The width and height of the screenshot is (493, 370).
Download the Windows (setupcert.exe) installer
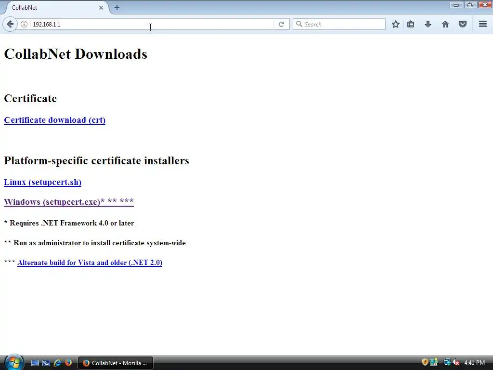click(x=69, y=202)
